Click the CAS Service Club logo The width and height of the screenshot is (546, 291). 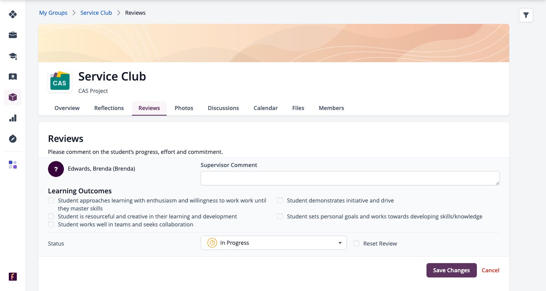(x=60, y=81)
